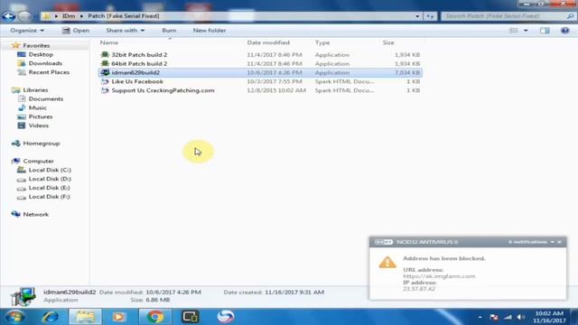Open the Windows Start menu

(14, 317)
